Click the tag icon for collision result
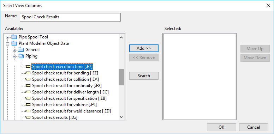The height and width of the screenshot is (134, 274). 28,79
